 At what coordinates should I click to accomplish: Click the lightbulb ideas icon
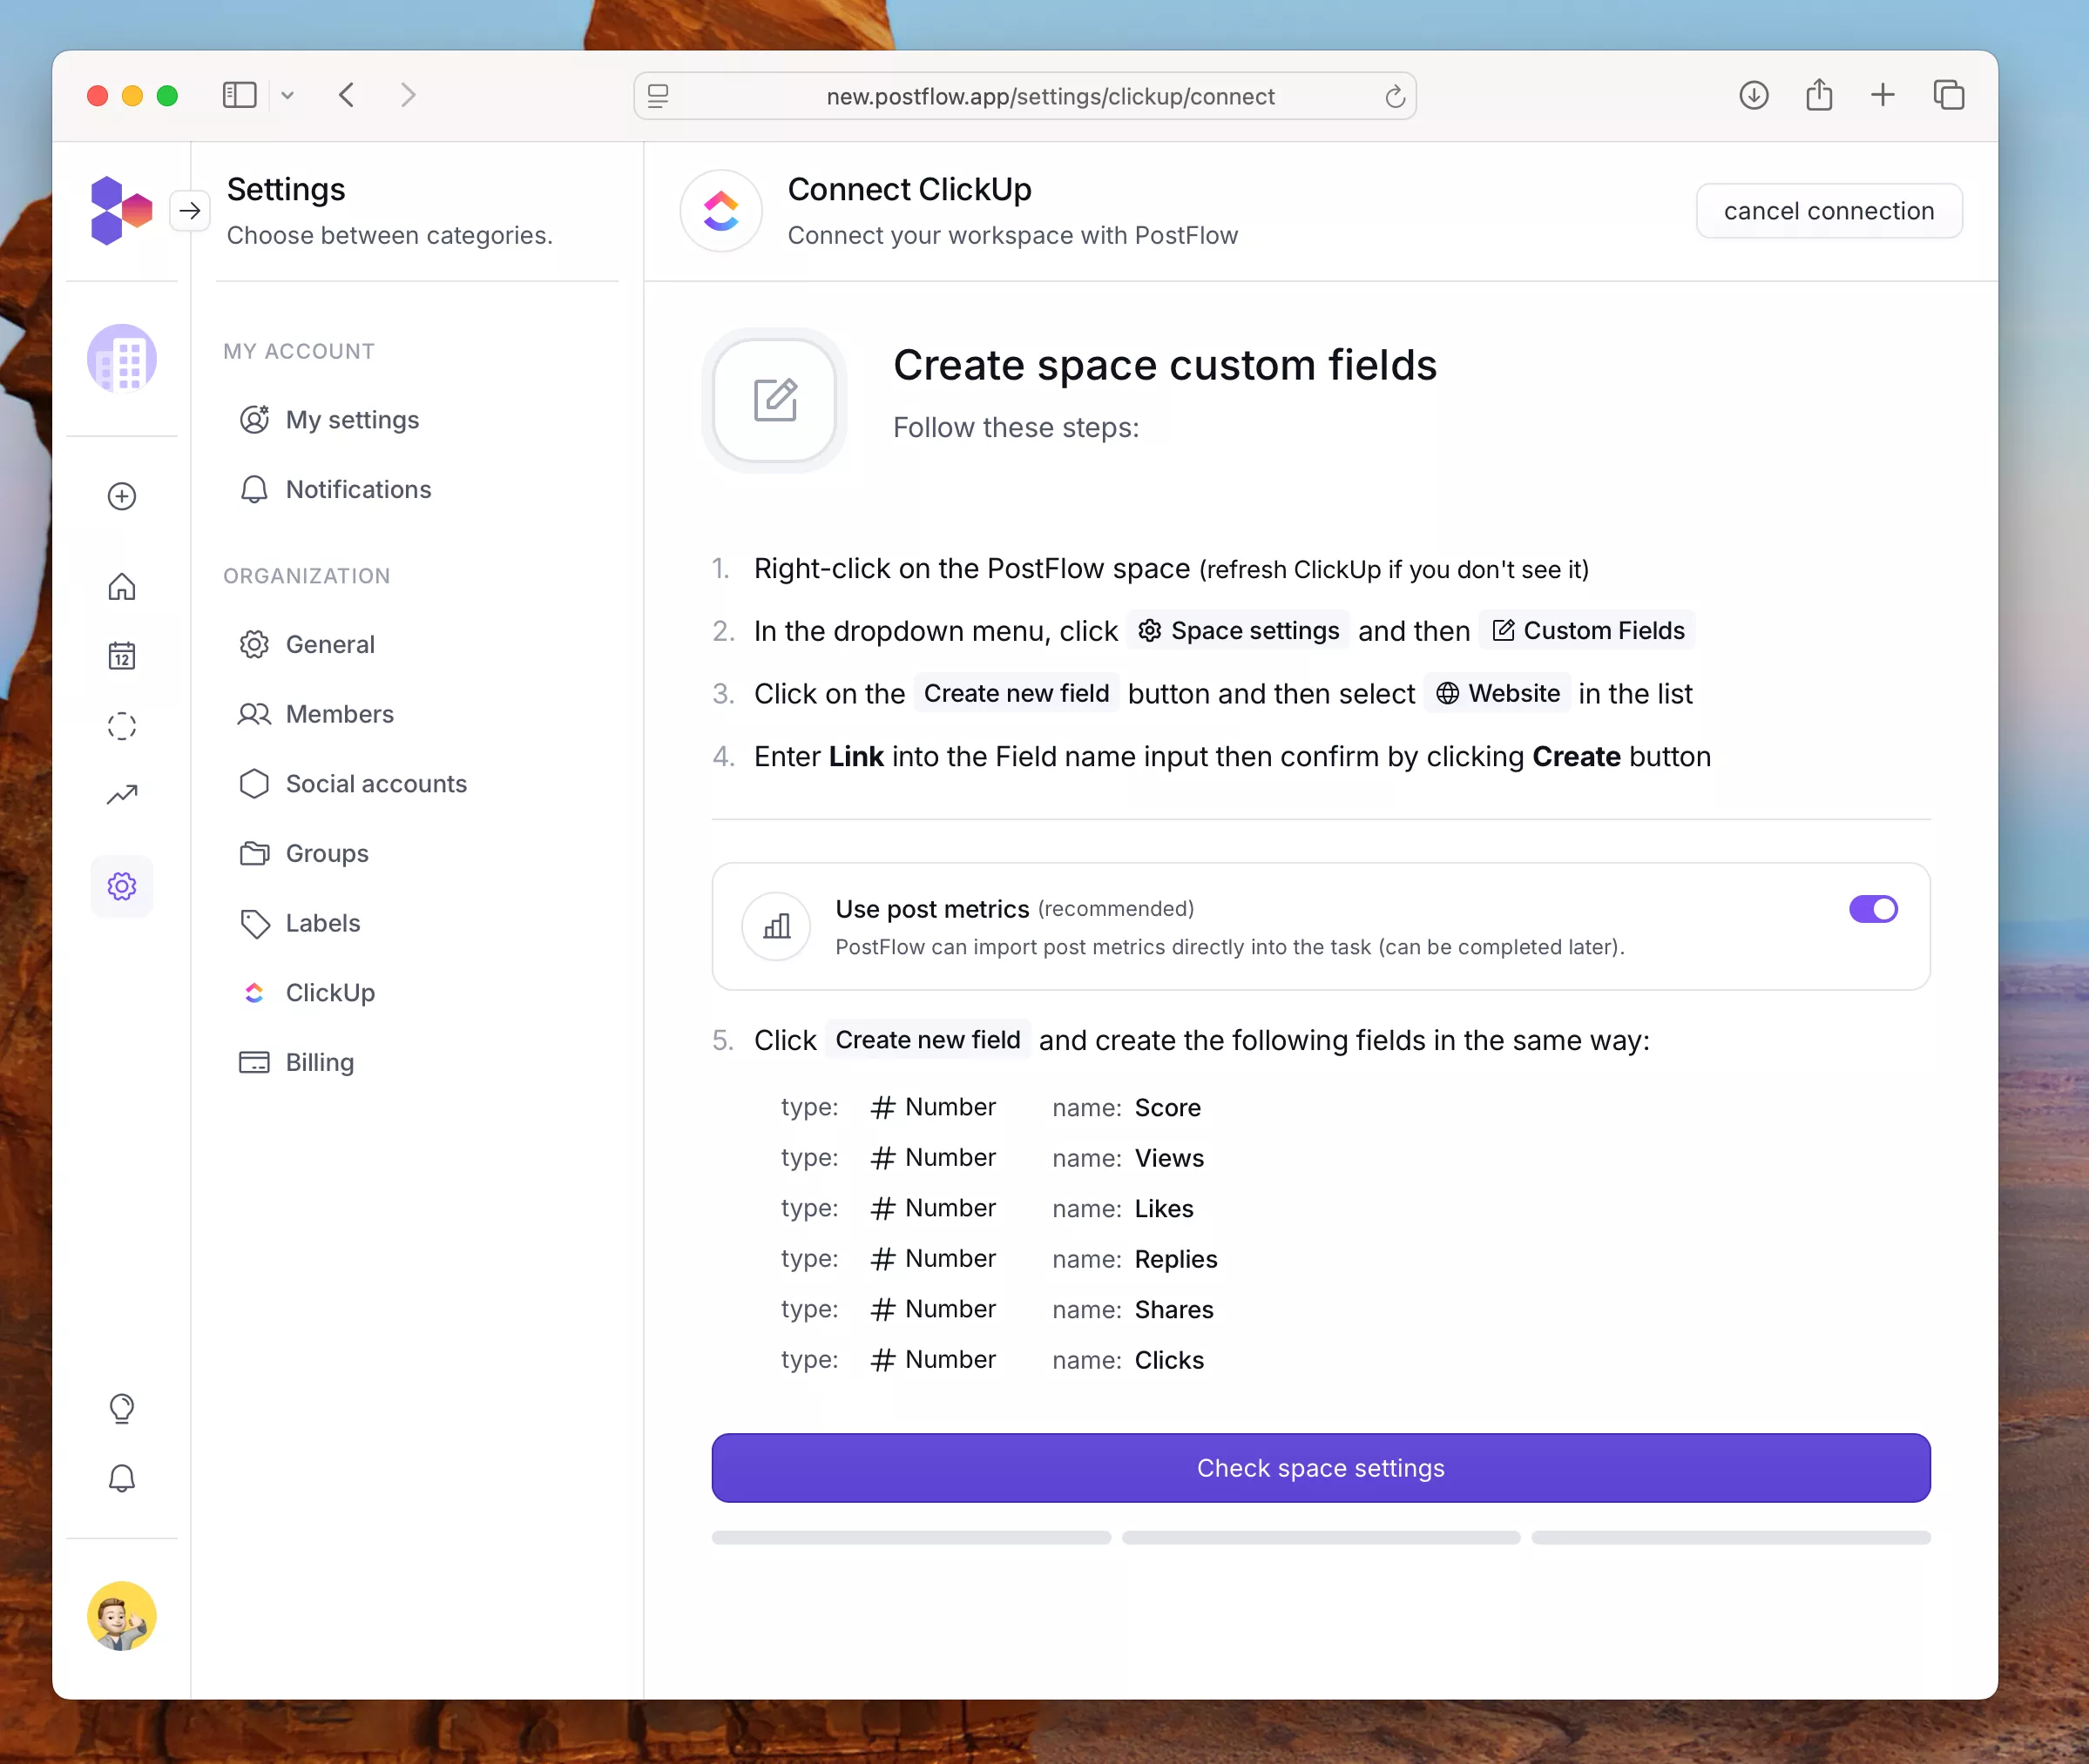[122, 1408]
